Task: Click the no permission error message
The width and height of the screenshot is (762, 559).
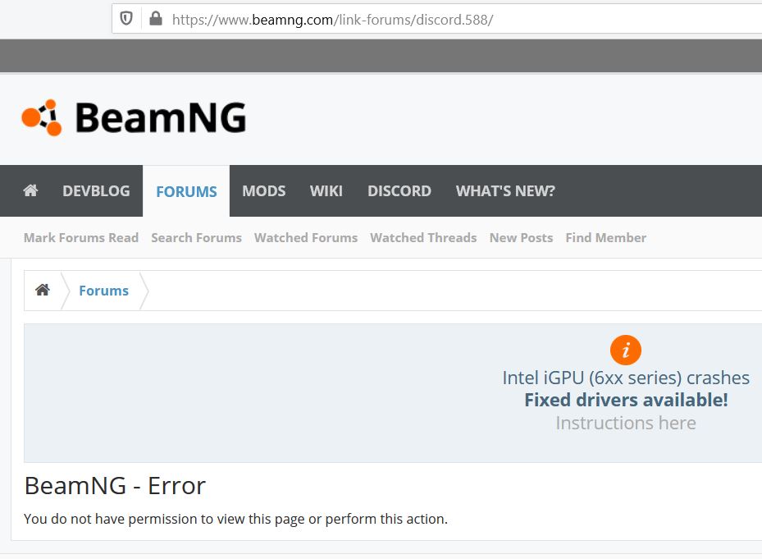Action: pyautogui.click(x=235, y=519)
